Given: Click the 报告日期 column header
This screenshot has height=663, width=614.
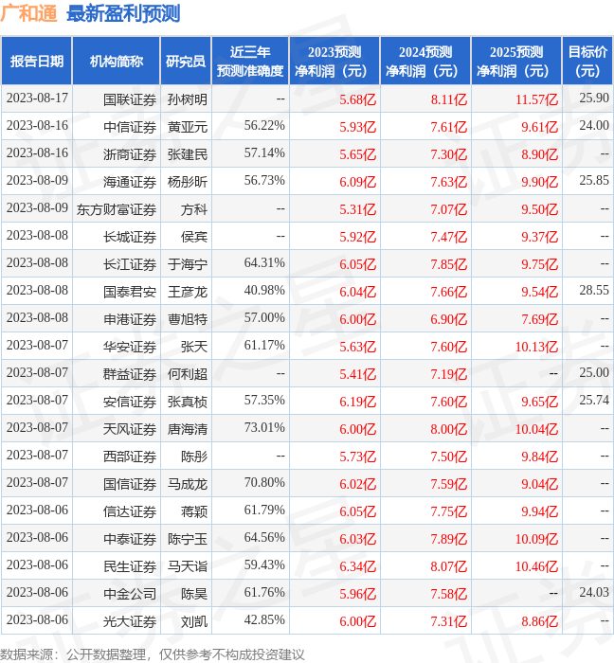Looking at the screenshot, I should (37, 62).
